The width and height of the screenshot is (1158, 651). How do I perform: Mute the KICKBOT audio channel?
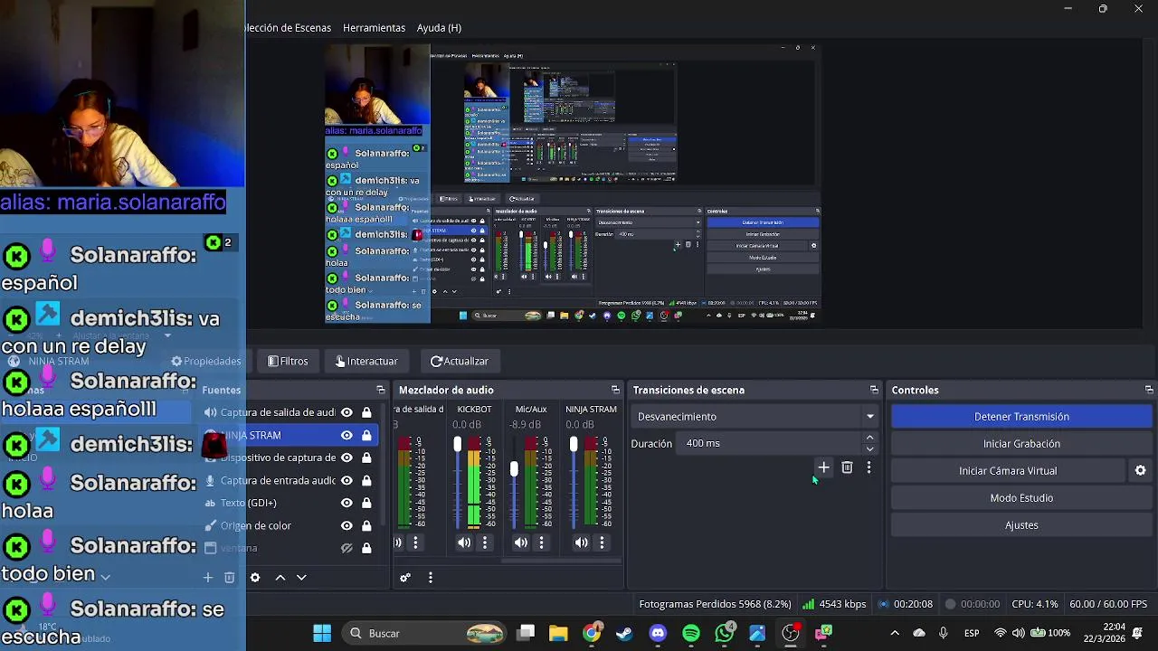point(464,542)
